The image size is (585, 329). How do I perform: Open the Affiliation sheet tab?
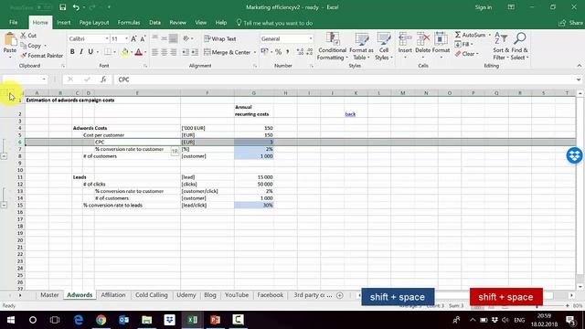pos(113,294)
